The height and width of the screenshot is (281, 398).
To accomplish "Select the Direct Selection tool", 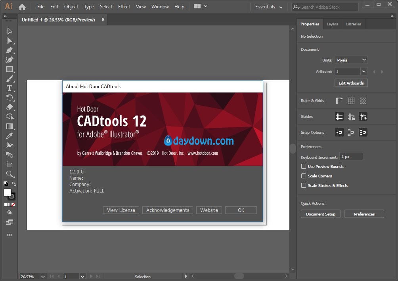I will coord(10,41).
